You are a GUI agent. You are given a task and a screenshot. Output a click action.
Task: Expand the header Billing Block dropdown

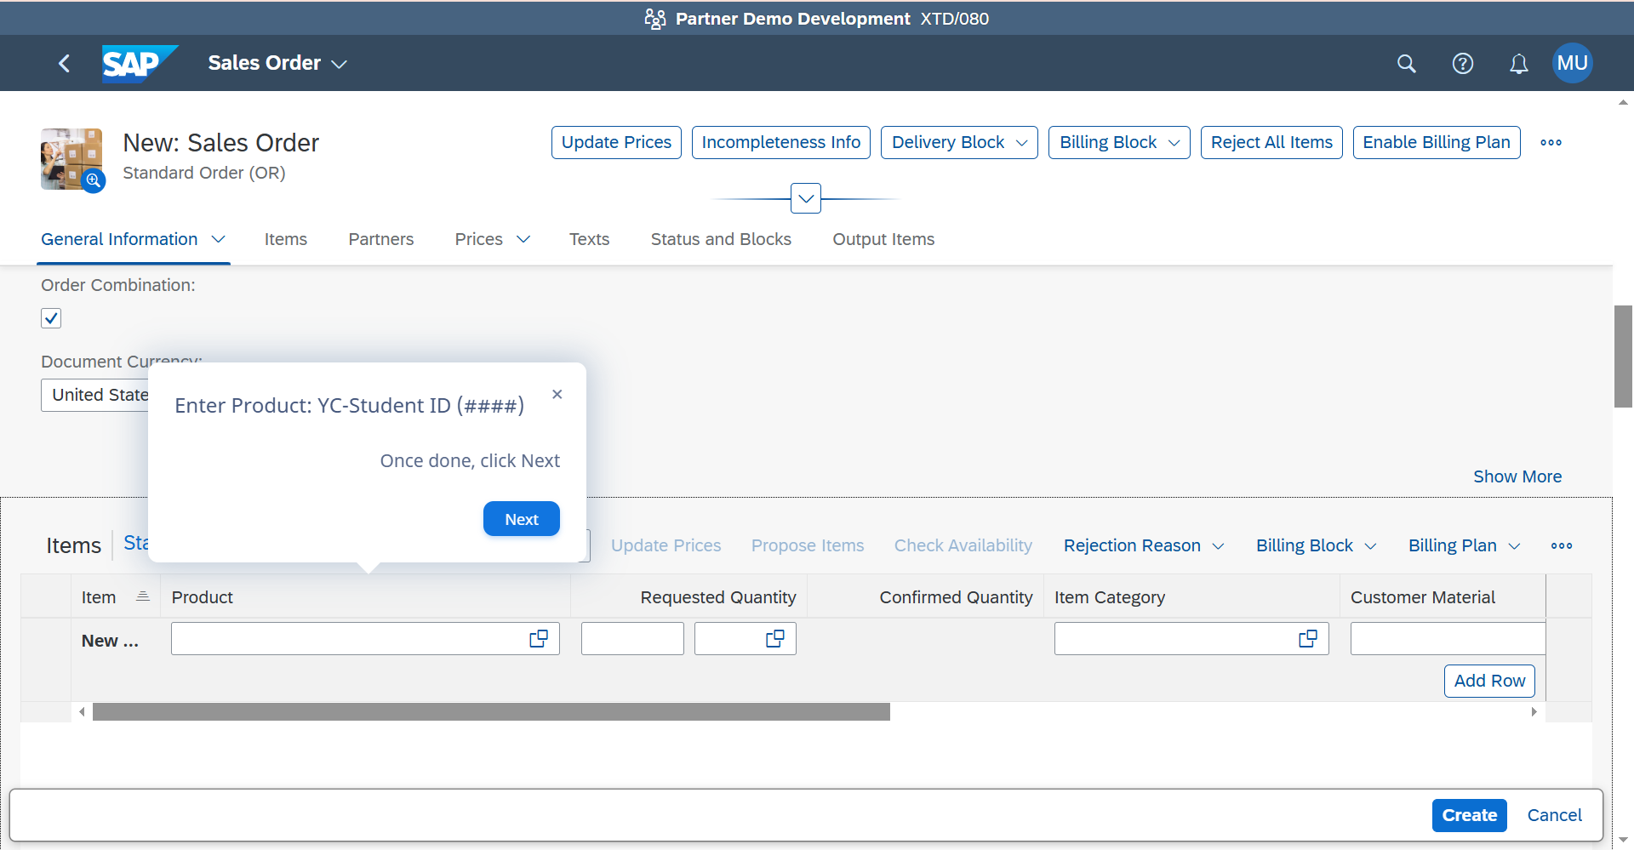point(1174,143)
